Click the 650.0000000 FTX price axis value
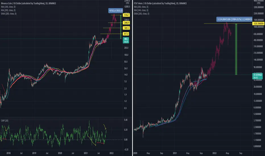 [x=258, y=34]
